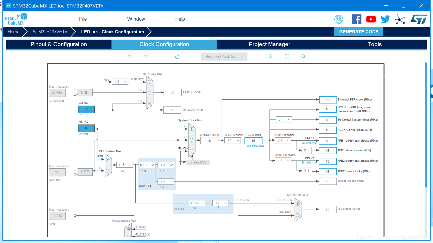Click the GENERATE CODE button

[x=359, y=32]
